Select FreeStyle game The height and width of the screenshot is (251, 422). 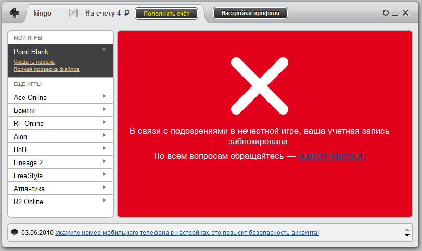[60, 175]
